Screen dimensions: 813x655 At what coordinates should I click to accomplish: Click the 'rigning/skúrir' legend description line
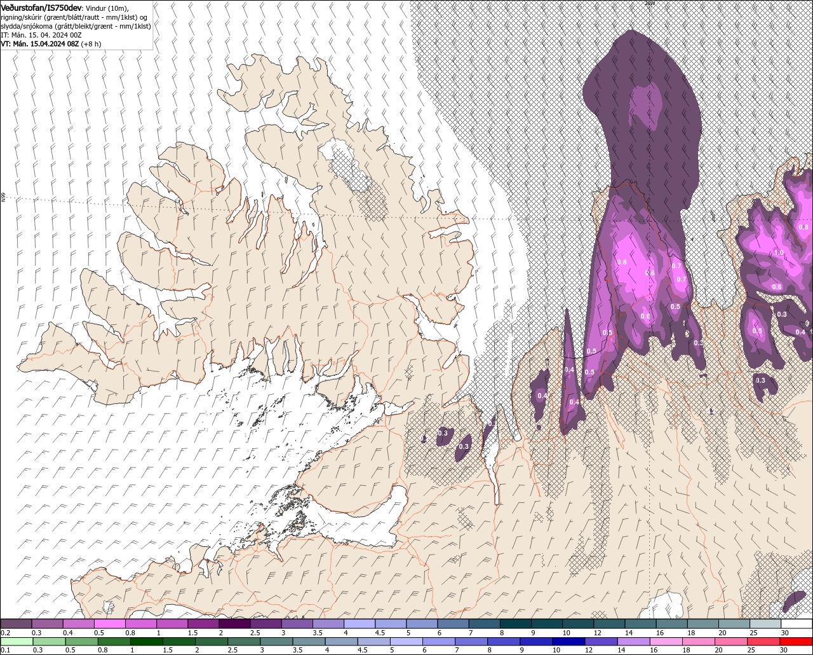tap(75, 17)
